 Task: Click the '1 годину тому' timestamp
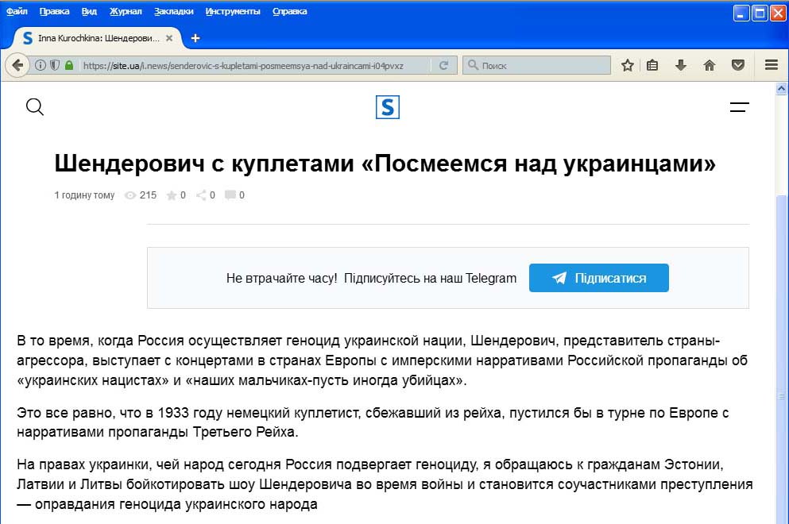coord(84,195)
